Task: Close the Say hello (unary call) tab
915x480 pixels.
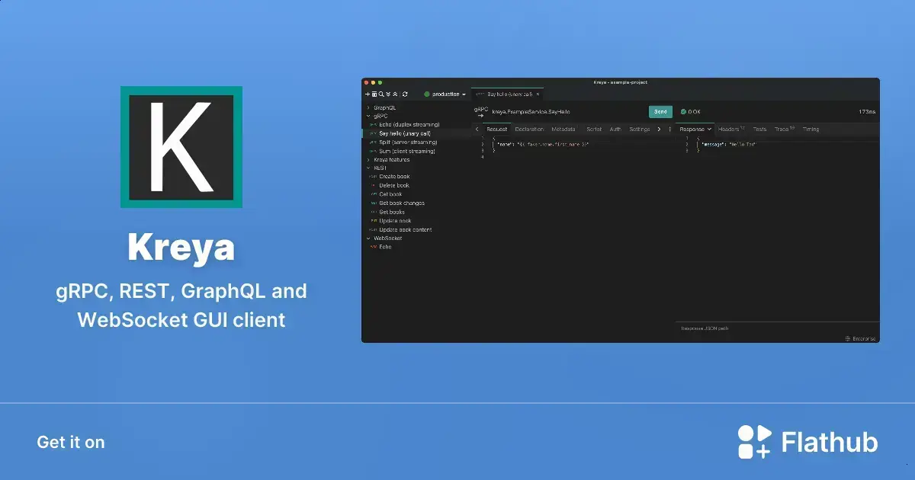Action: click(x=538, y=94)
